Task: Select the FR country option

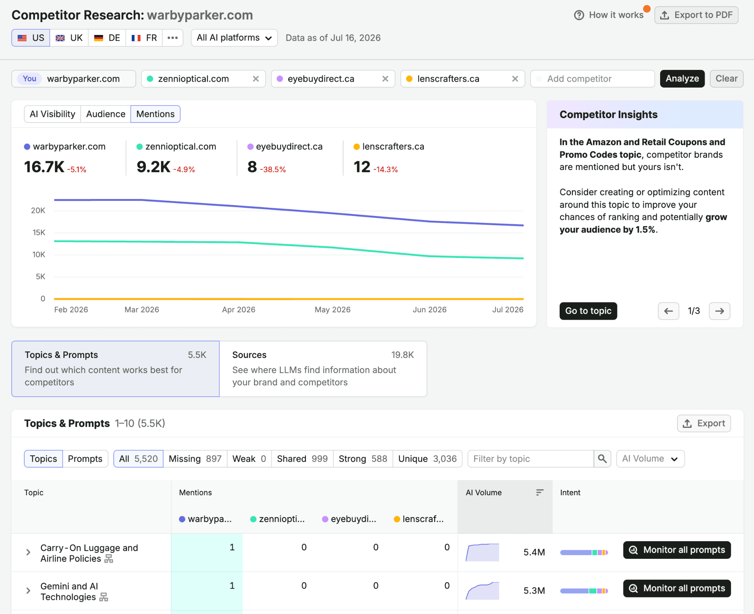Action: click(x=144, y=38)
